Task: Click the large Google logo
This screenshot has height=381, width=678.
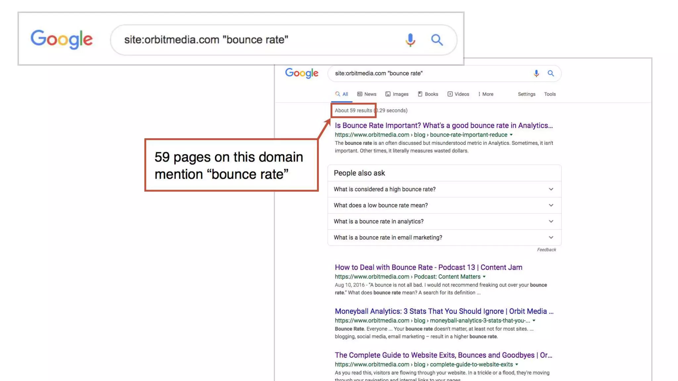Action: click(x=62, y=39)
